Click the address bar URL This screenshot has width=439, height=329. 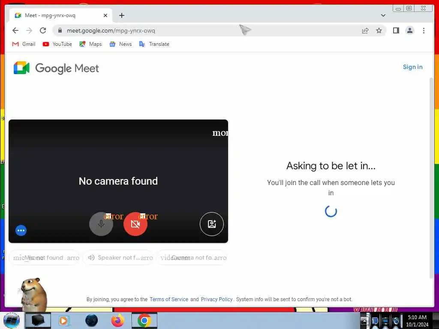(111, 31)
